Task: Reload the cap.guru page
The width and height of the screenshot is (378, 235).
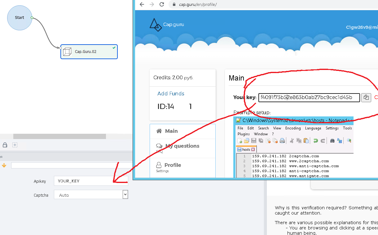Action: coord(161,4)
